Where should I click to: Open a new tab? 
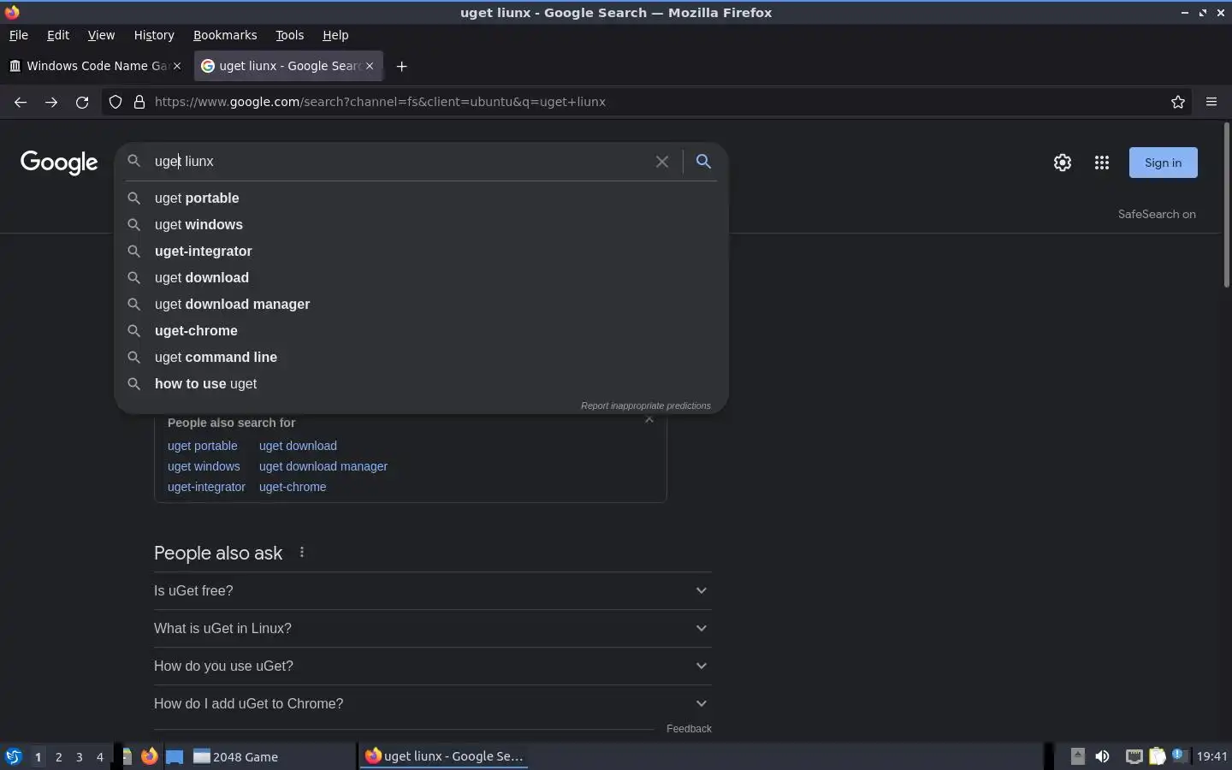click(x=401, y=66)
